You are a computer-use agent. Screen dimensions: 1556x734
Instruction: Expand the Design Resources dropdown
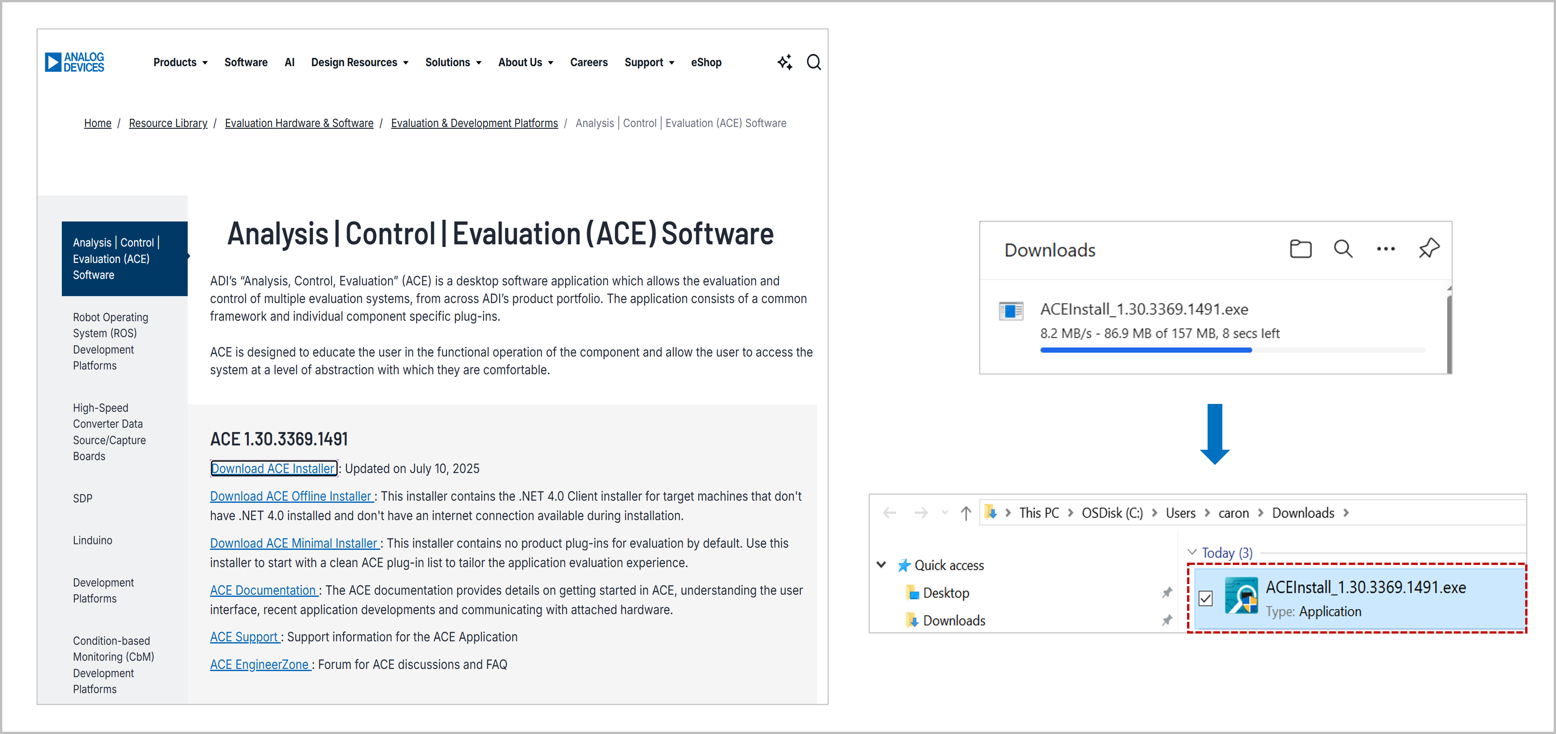[405, 63]
